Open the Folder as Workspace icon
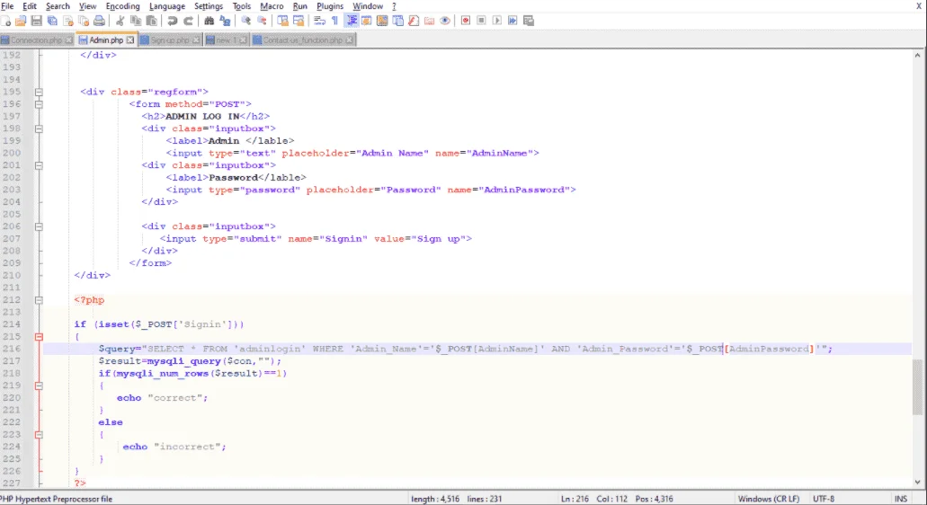Screen dimensions: 927x505 tap(429, 21)
